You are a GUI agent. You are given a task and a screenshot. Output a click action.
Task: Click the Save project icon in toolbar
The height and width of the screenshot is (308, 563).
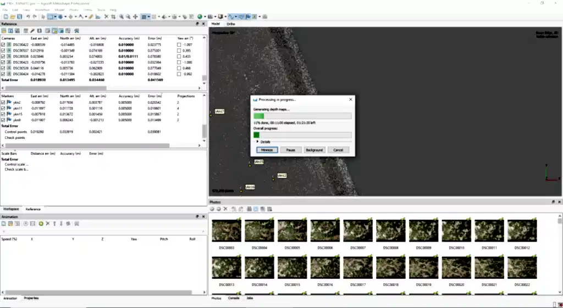[x=18, y=17]
